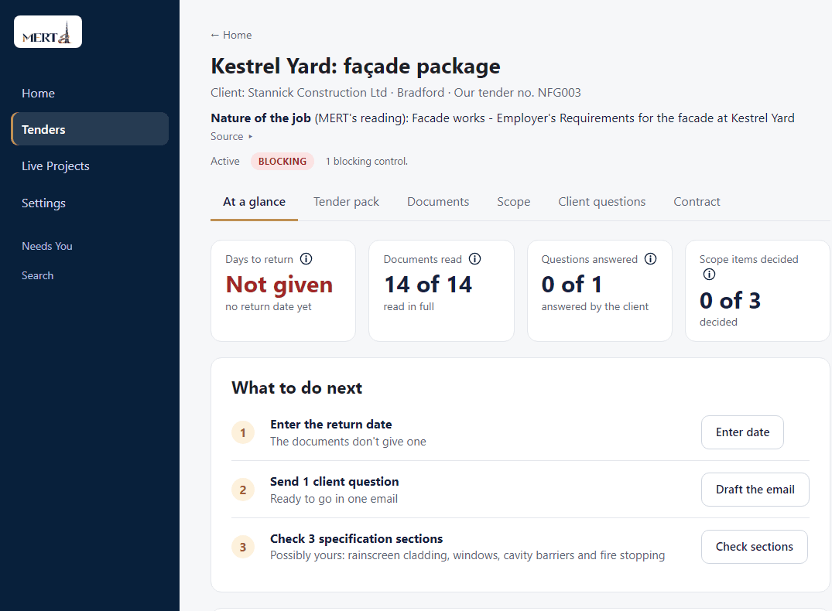
Task: Click the 'Enter the return date' step title
Action: click(x=331, y=425)
